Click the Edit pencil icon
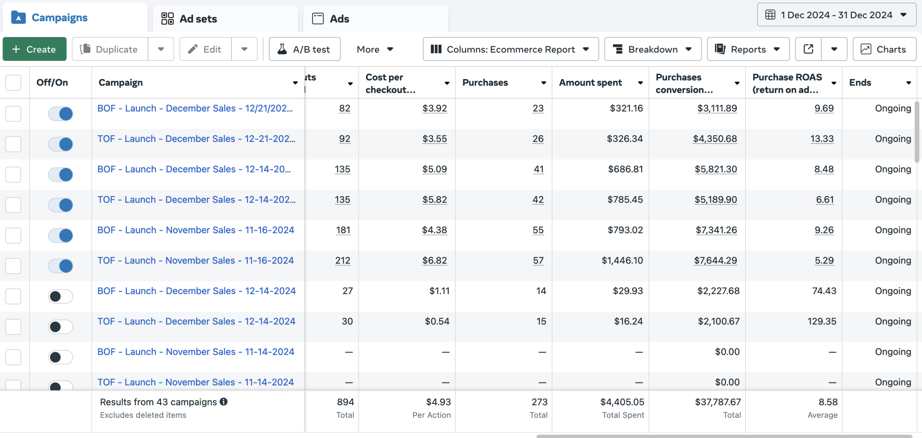The image size is (922, 438). point(193,49)
